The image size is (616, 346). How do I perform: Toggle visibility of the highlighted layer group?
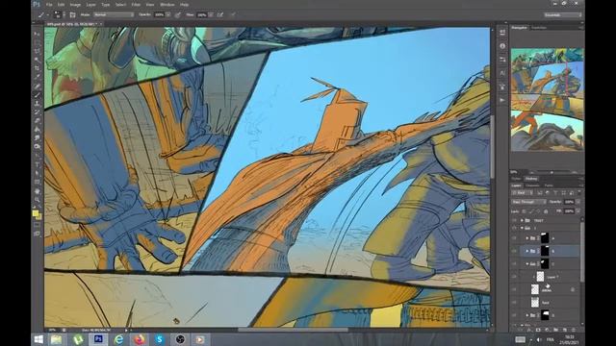[x=514, y=251]
